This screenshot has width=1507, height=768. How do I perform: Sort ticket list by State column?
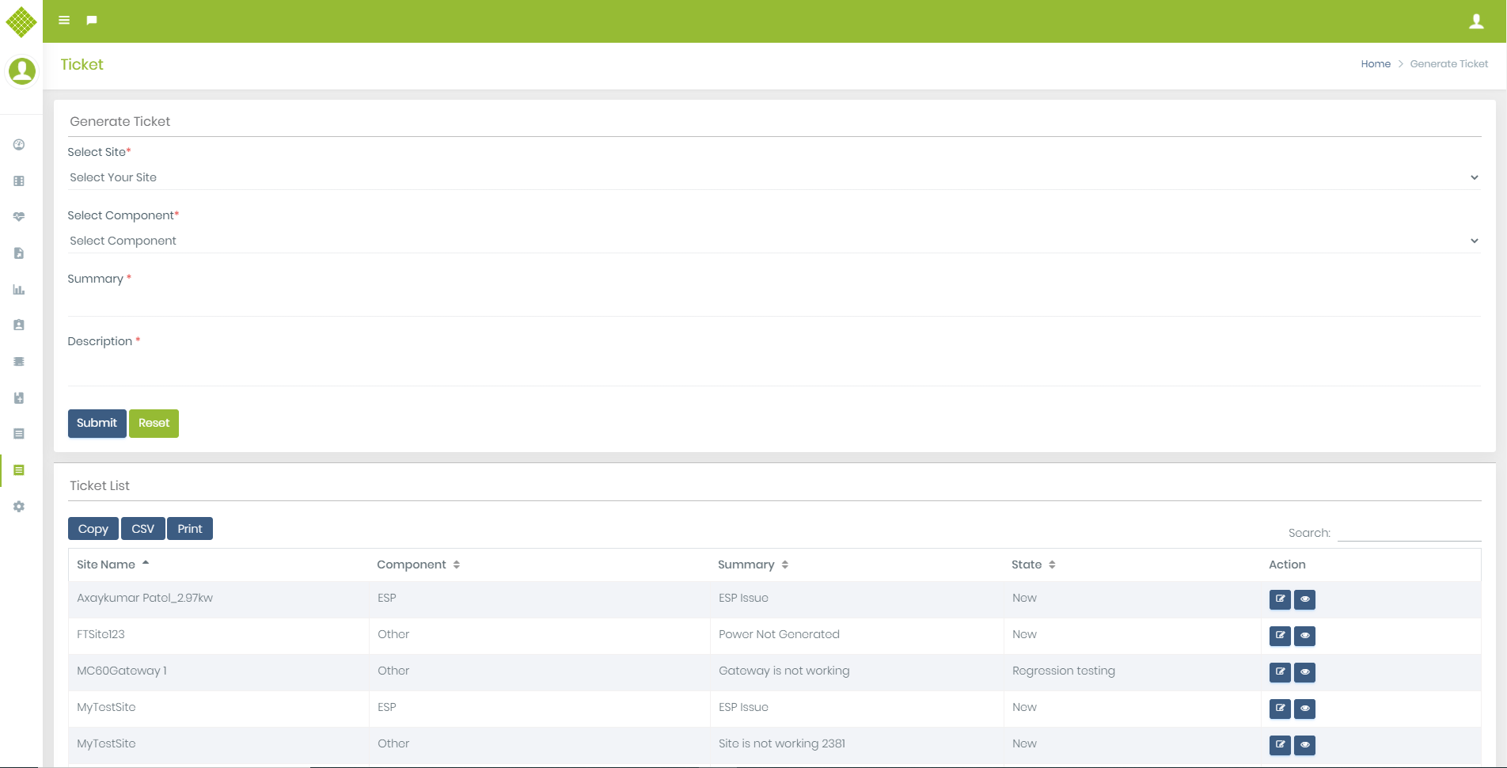coord(1033,565)
